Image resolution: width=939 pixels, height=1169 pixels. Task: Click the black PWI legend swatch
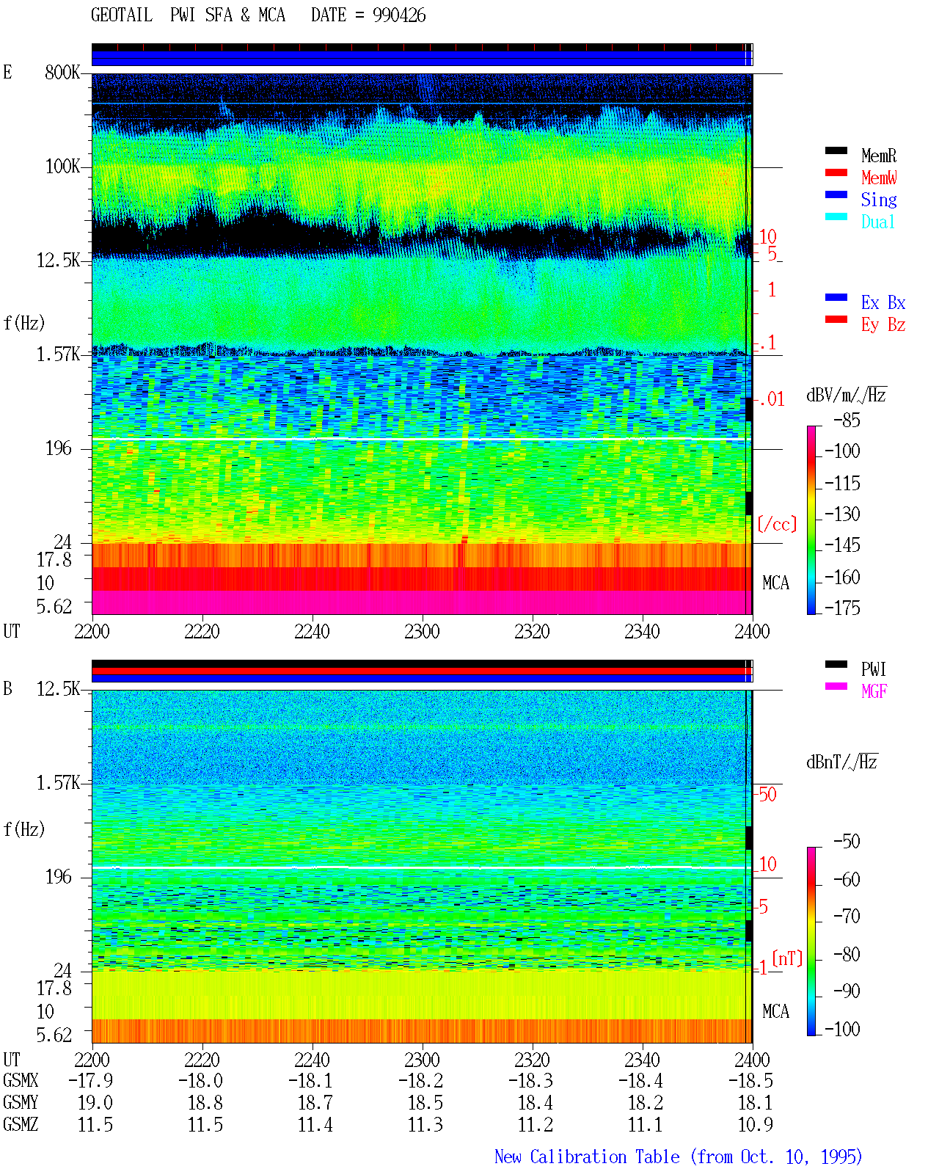(836, 665)
